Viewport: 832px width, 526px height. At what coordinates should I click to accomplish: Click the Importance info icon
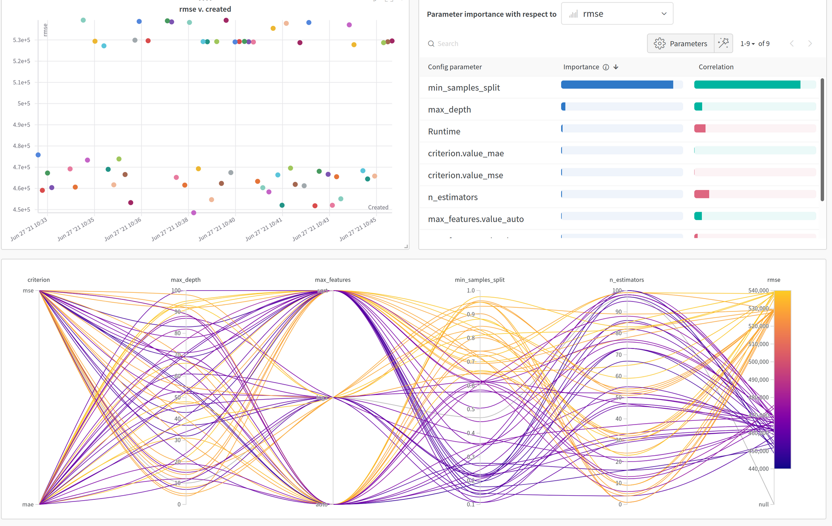point(606,67)
